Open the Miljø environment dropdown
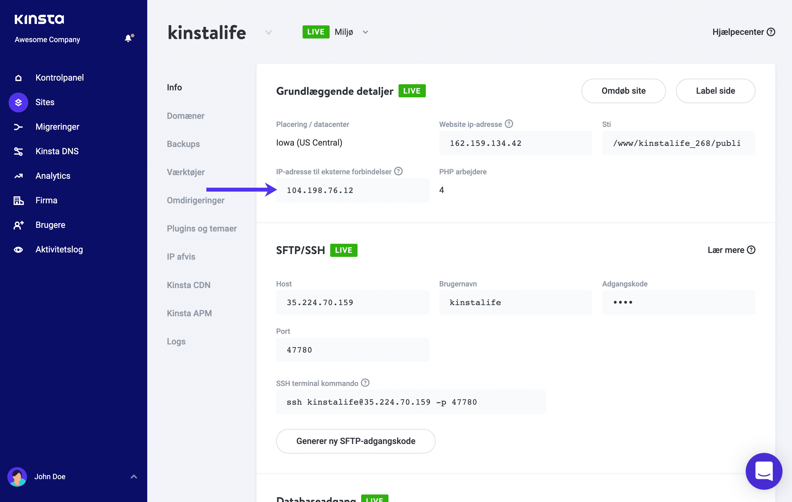 pyautogui.click(x=365, y=32)
